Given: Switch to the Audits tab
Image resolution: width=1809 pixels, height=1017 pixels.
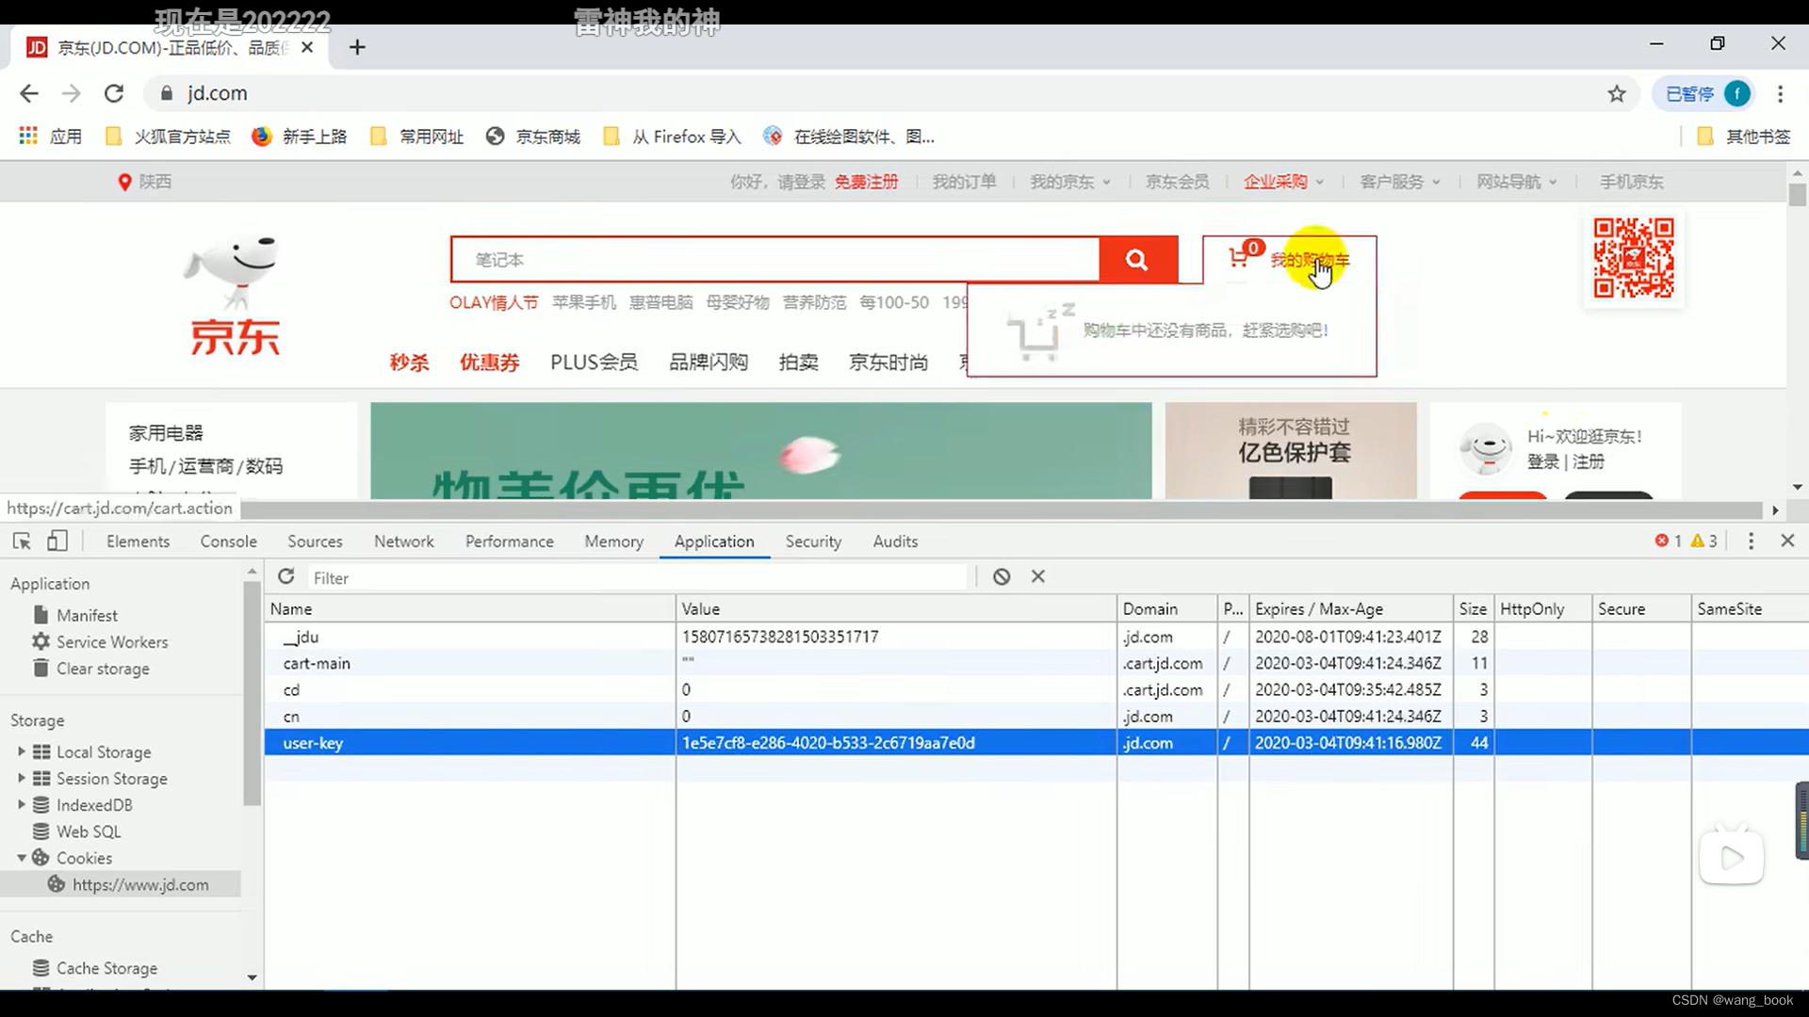Looking at the screenshot, I should click(x=894, y=541).
